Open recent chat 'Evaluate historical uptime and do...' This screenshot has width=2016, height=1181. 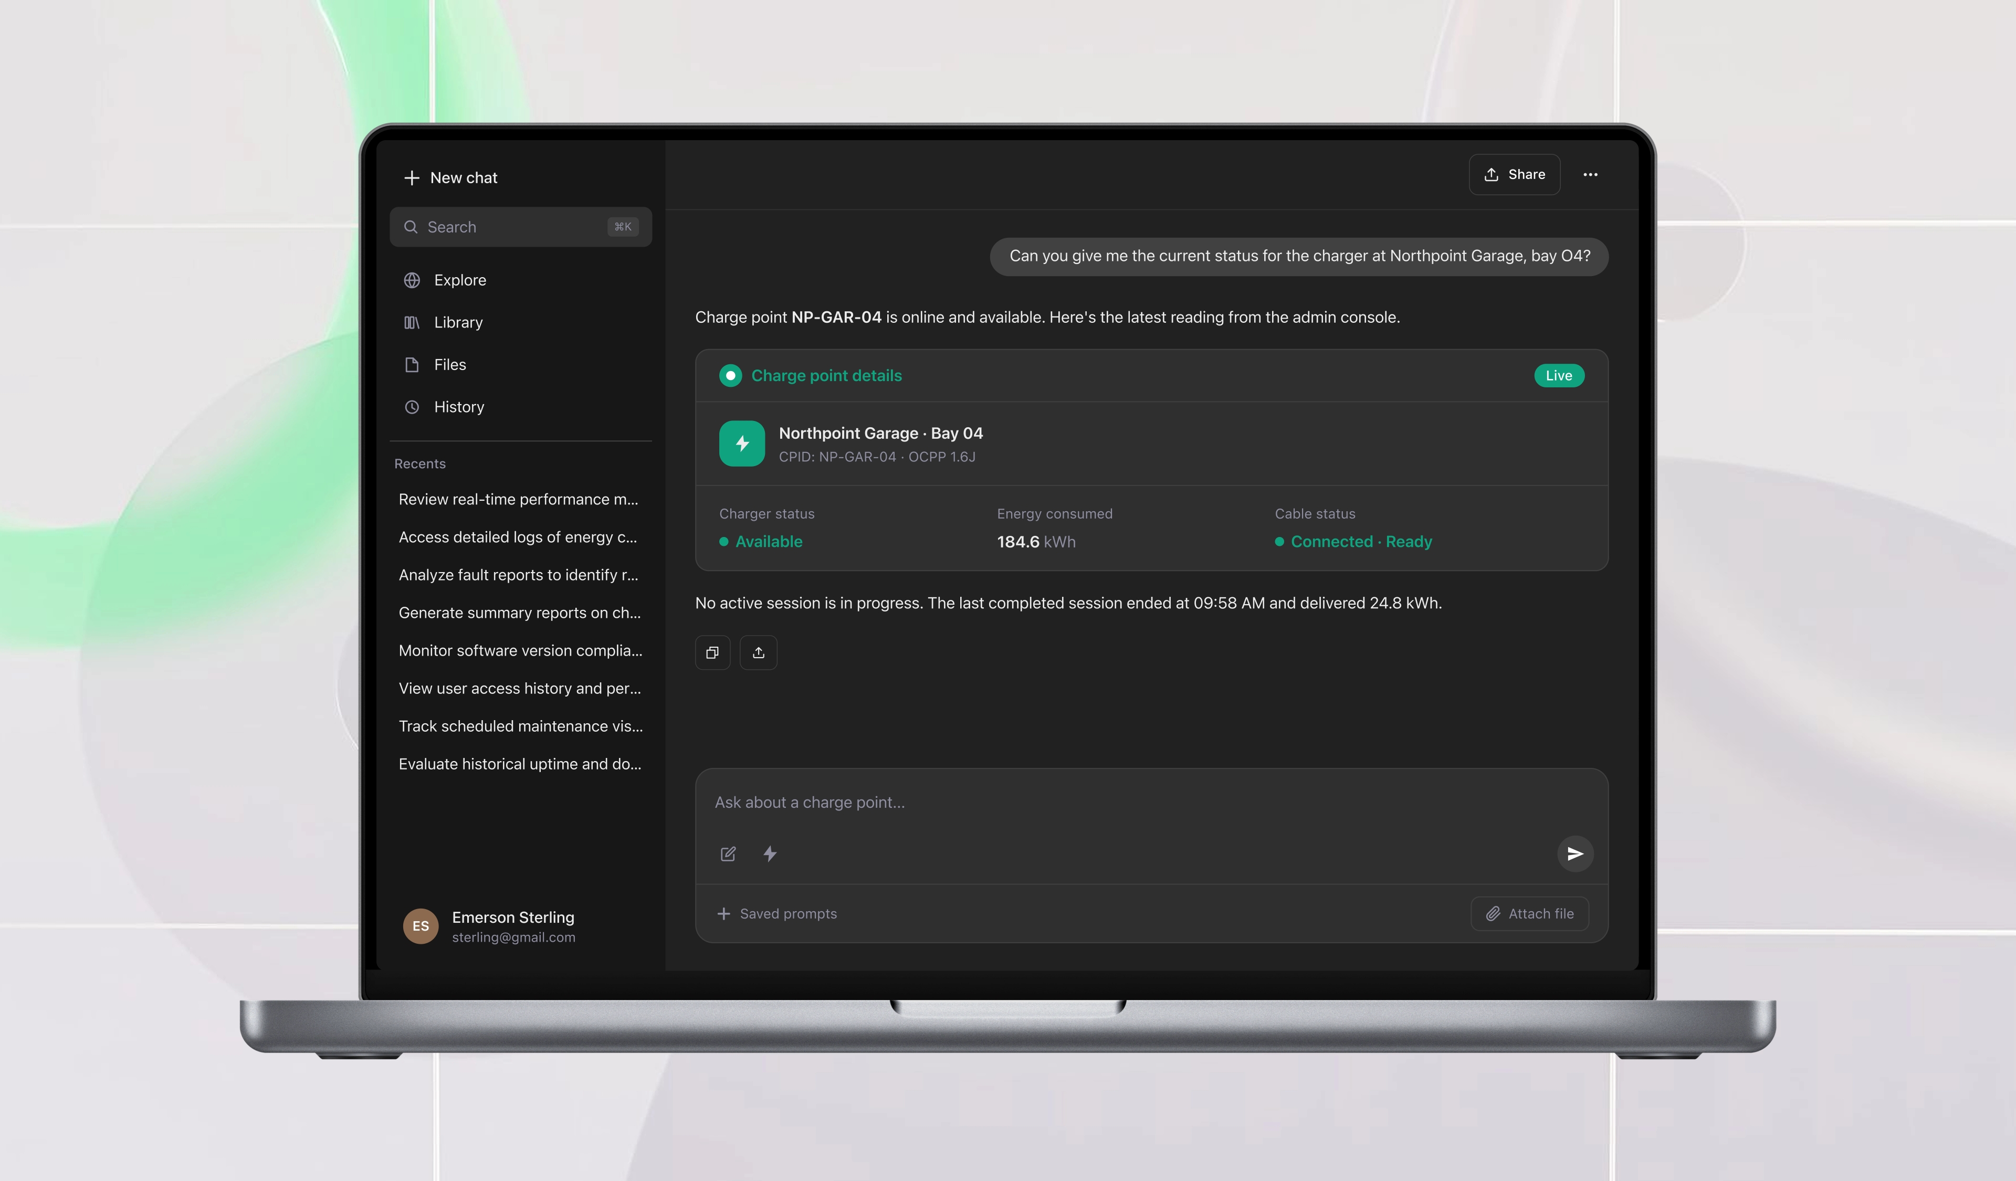520,764
